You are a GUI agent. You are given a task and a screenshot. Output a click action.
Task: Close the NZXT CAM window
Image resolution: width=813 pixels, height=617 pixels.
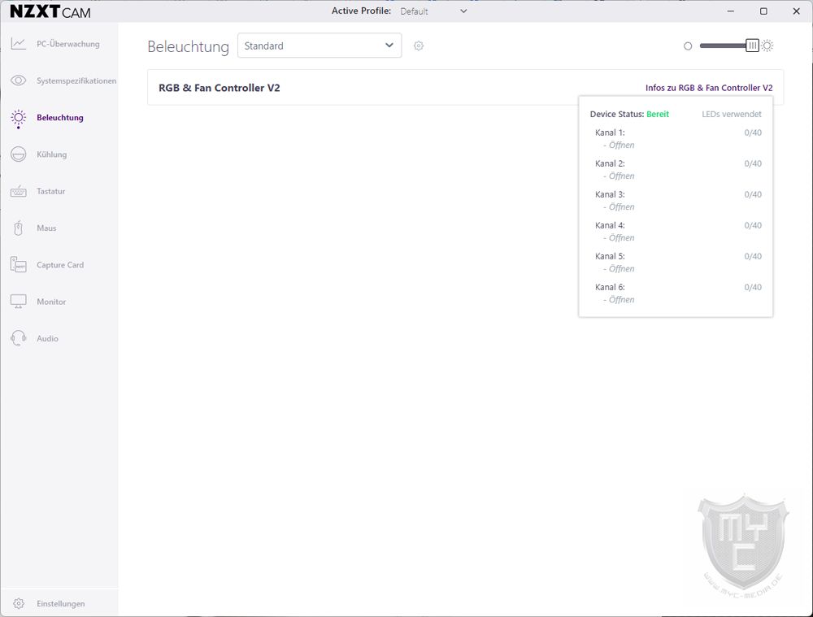[x=797, y=11]
